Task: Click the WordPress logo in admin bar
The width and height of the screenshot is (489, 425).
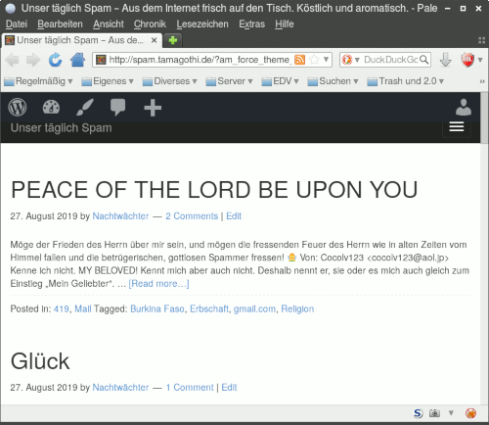Action: pos(18,107)
